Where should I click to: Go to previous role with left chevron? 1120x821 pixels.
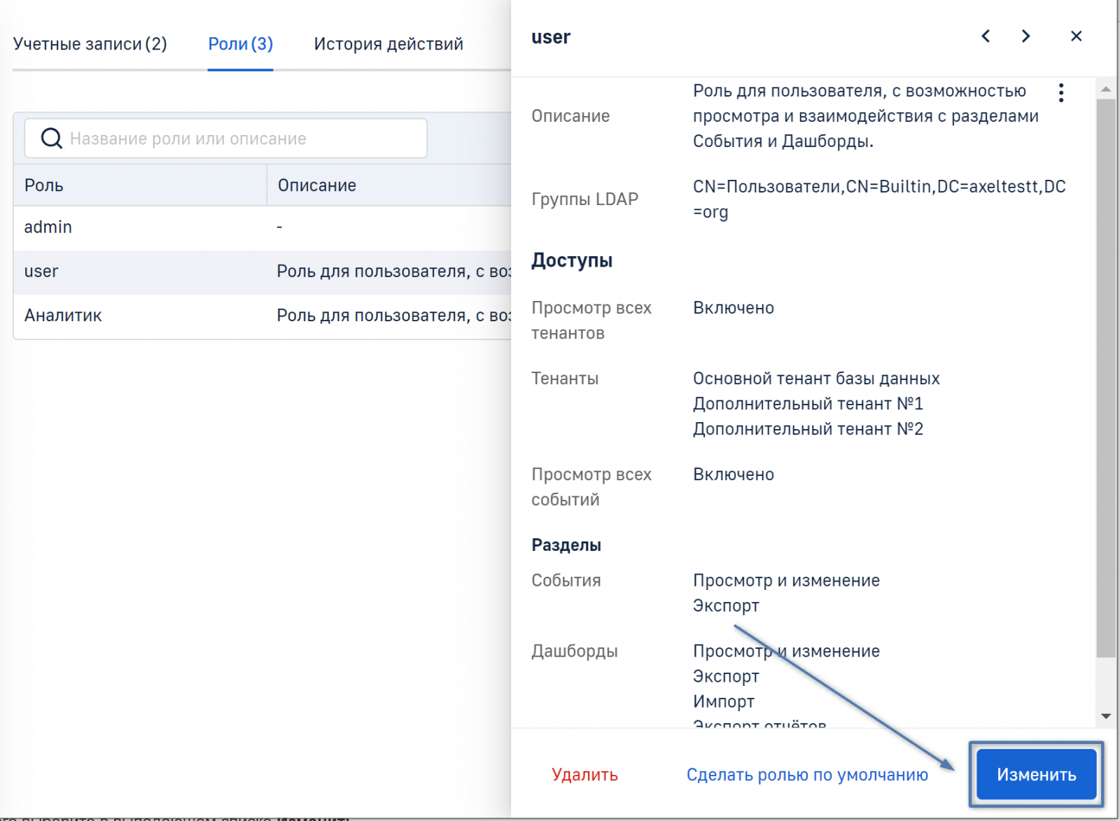coord(986,36)
